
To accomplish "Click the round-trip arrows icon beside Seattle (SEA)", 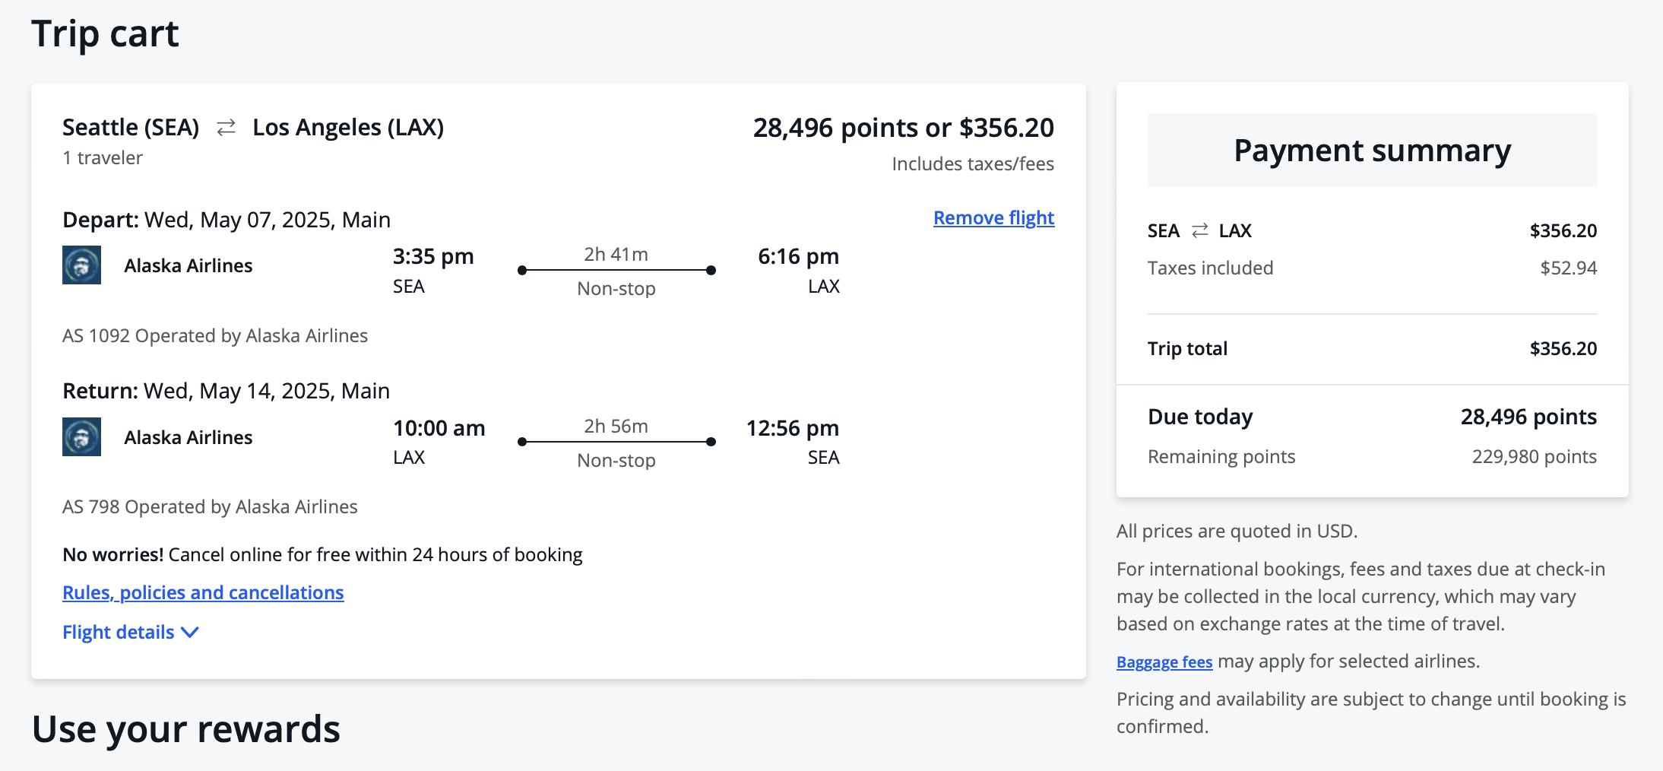I will point(226,128).
